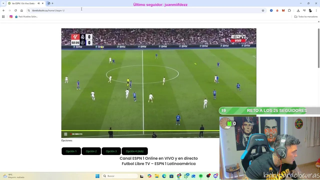Open Task View on the taskbar

point(142,176)
